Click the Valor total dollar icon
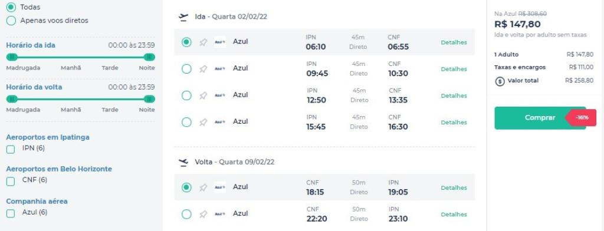 coord(500,81)
